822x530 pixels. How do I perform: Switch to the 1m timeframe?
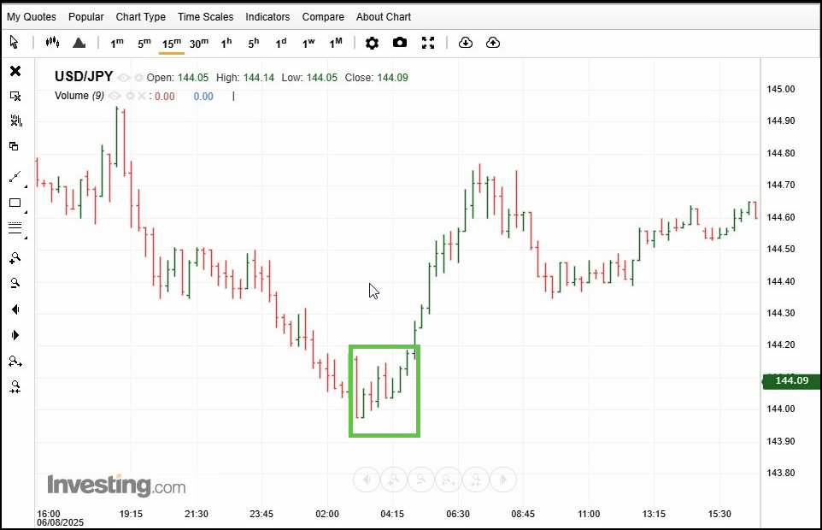pos(117,43)
